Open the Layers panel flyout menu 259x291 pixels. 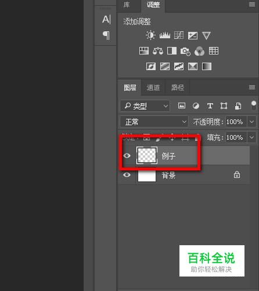pos(252,88)
